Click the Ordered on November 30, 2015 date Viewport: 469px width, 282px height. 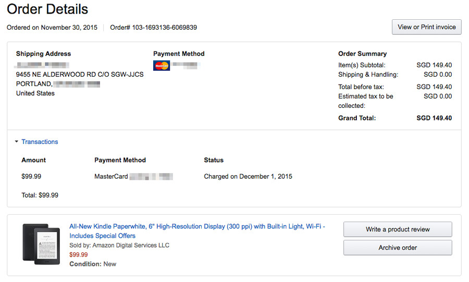click(x=52, y=27)
